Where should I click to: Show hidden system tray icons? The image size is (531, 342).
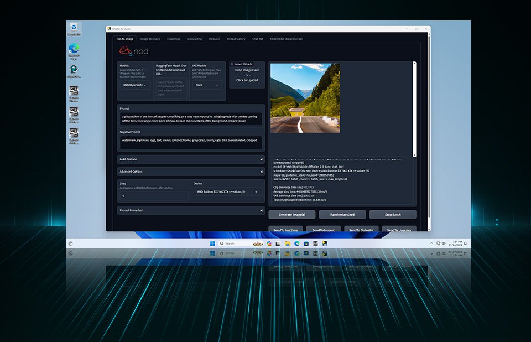tap(431, 243)
